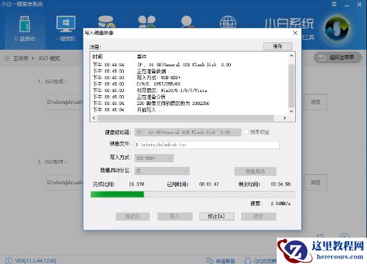Click the log horizontal scrollbar thumb
This screenshot has width=367, height=264.
point(185,118)
